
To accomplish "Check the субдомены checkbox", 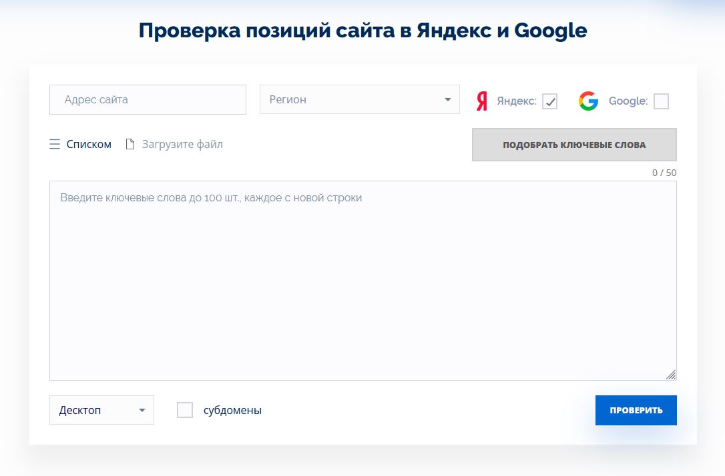I will [x=184, y=410].
